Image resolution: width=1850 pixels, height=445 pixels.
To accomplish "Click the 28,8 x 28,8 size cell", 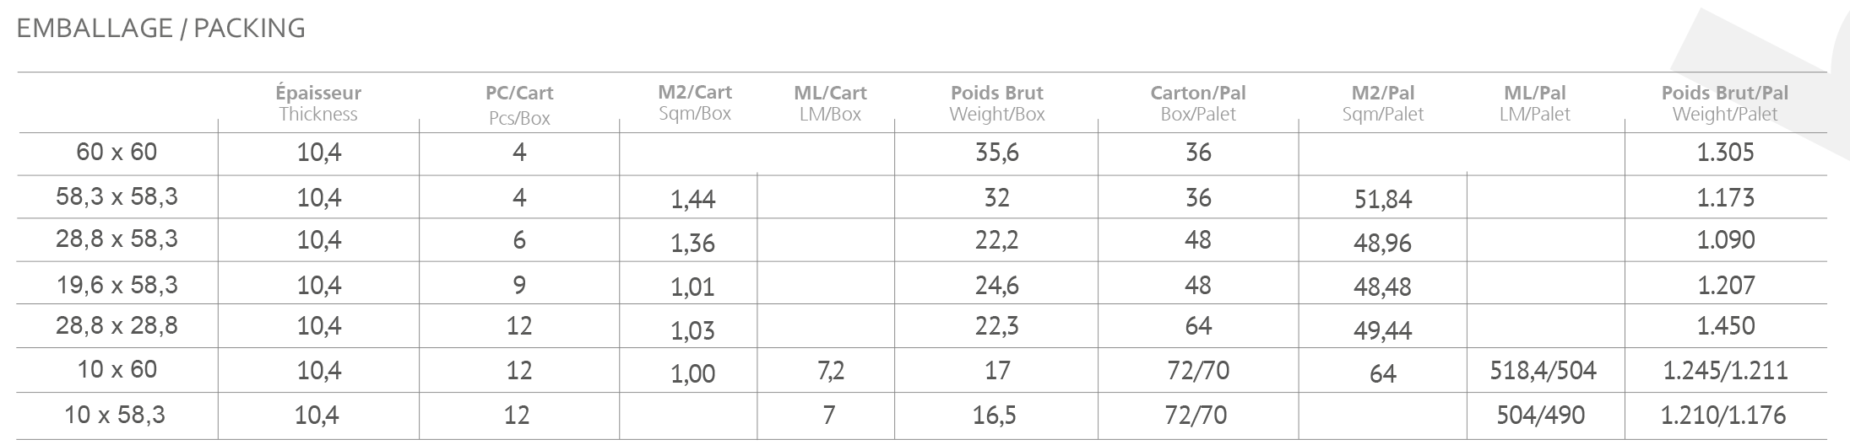I will click(x=117, y=325).
